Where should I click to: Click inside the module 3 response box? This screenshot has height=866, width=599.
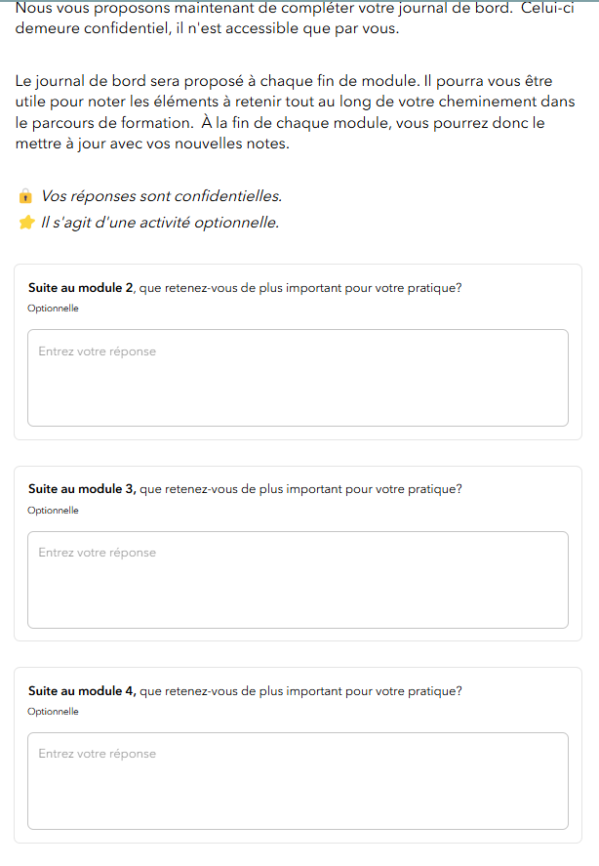coord(298,579)
